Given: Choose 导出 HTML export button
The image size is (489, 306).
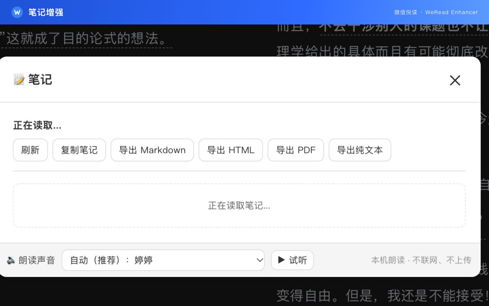Looking at the screenshot, I should tap(231, 150).
